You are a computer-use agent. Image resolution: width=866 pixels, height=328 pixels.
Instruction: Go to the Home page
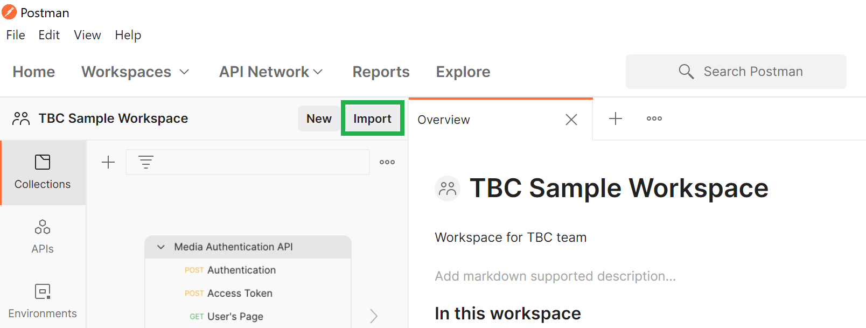tap(34, 72)
